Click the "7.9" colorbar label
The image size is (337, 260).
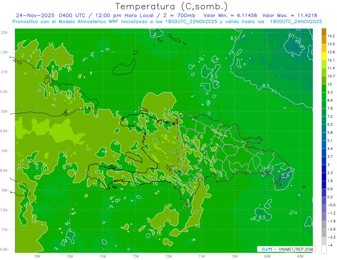click(330, 109)
